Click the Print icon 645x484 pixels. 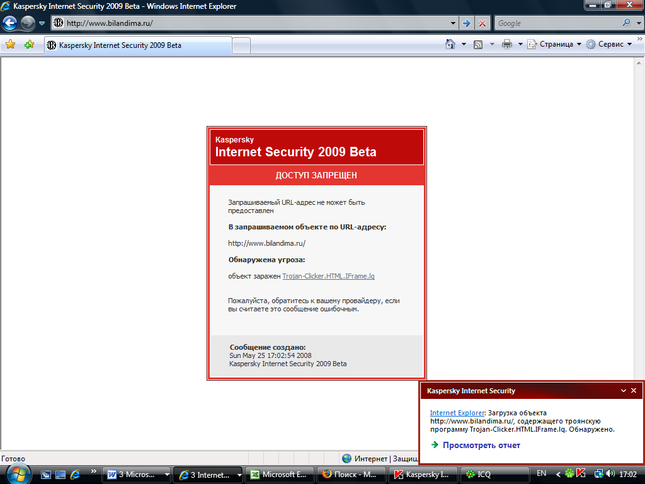click(x=507, y=45)
